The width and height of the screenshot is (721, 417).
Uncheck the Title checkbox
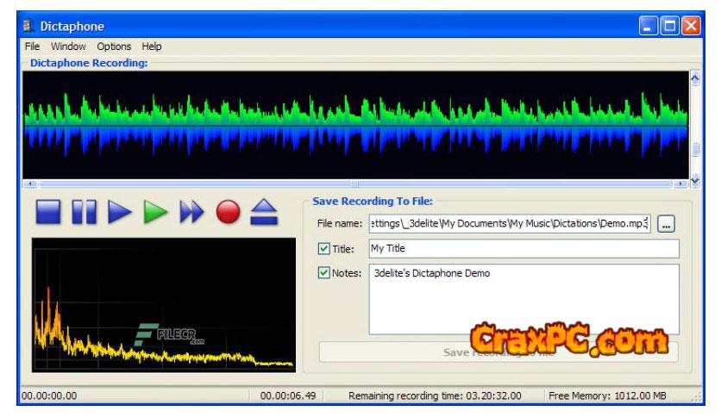323,249
